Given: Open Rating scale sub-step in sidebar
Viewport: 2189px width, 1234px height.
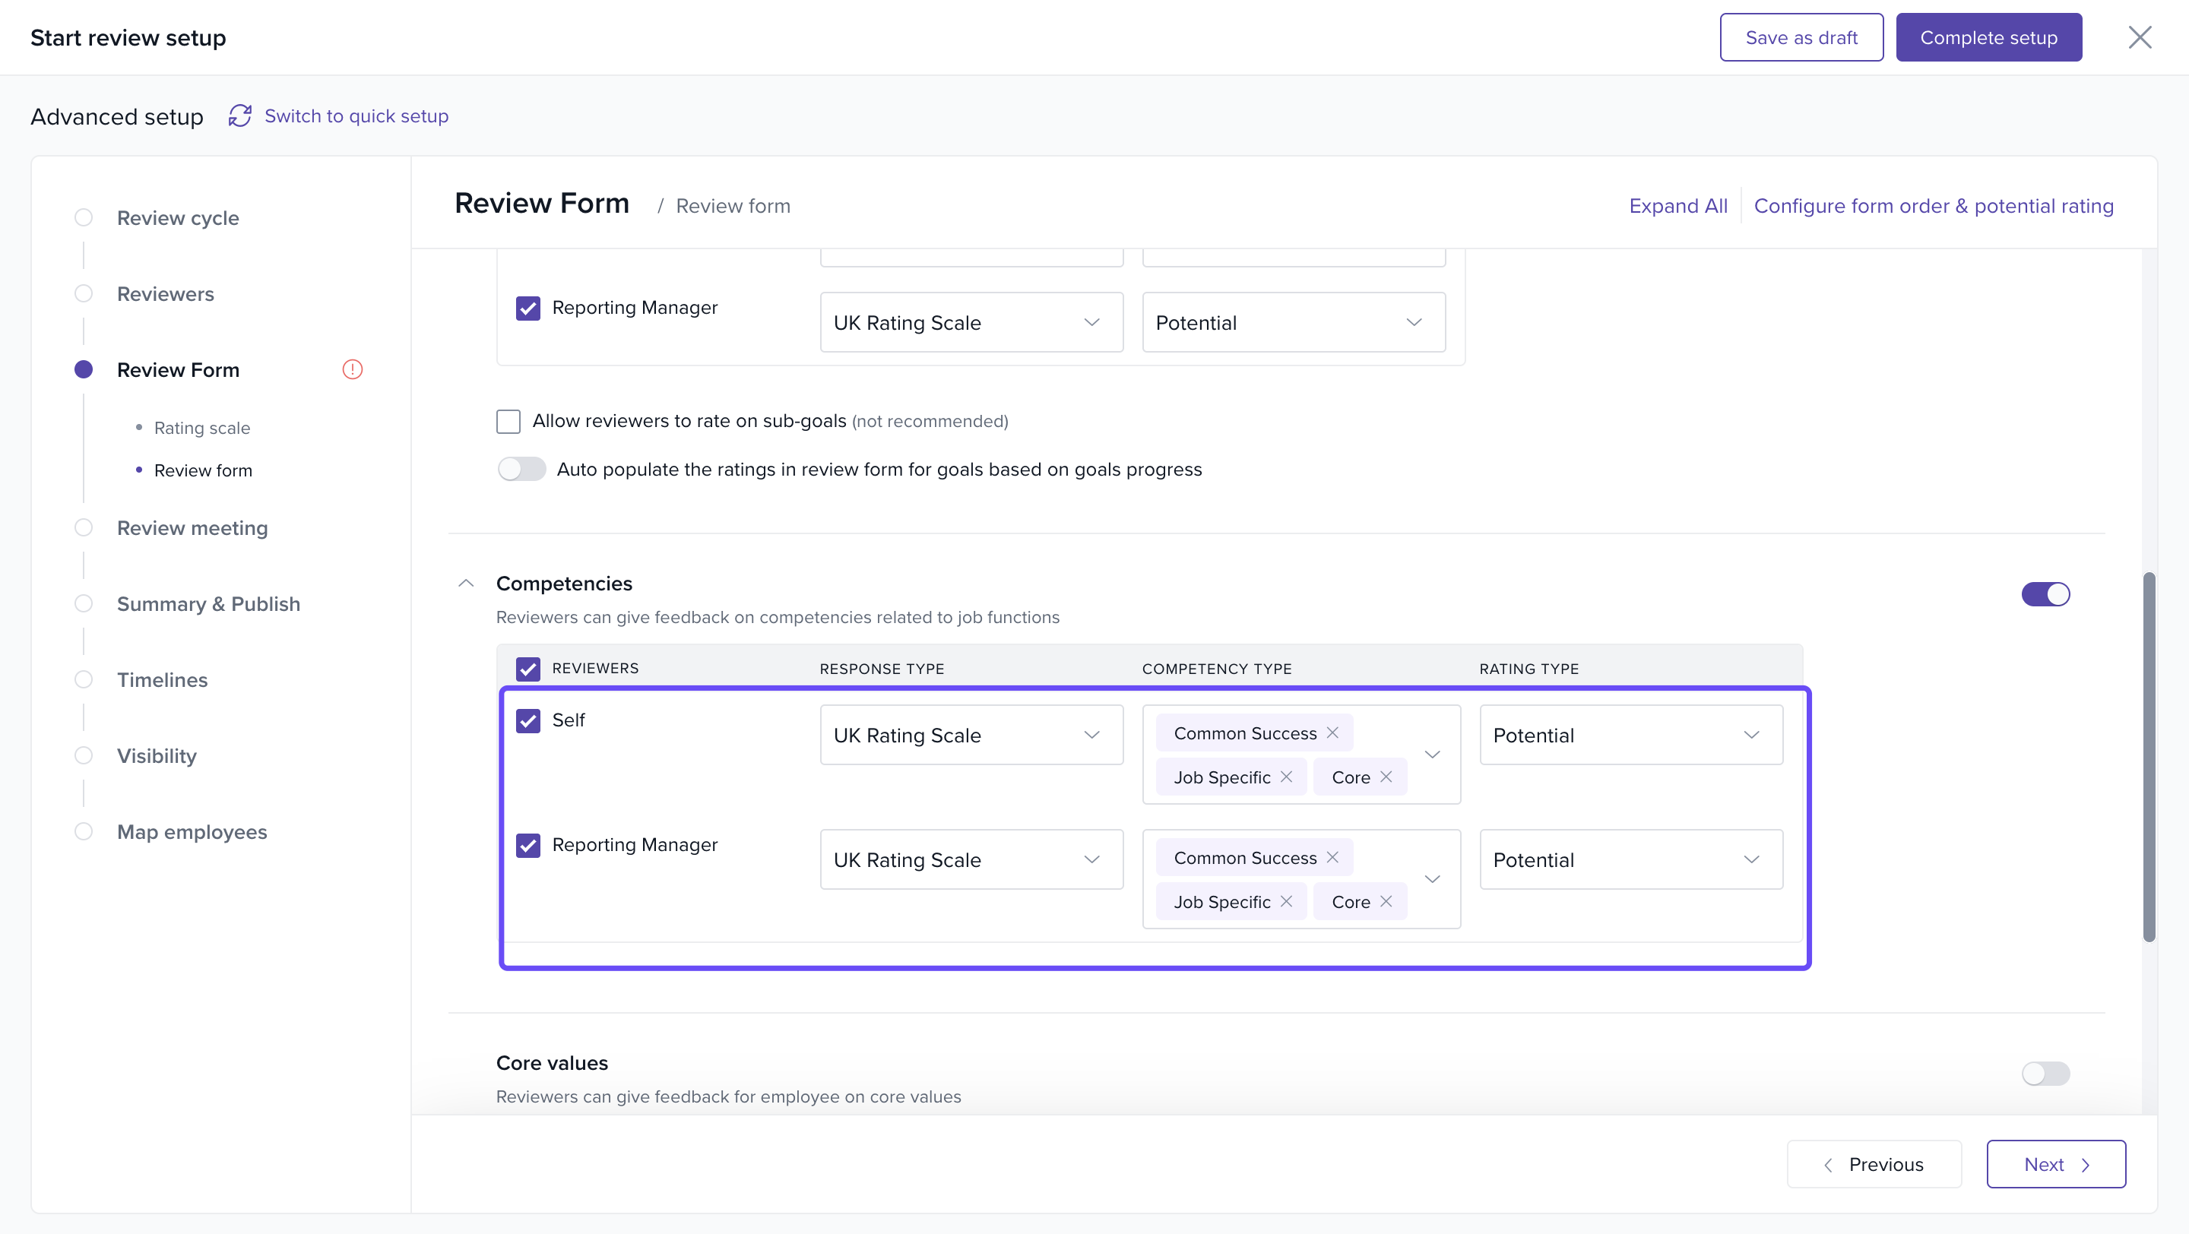Looking at the screenshot, I should point(202,428).
